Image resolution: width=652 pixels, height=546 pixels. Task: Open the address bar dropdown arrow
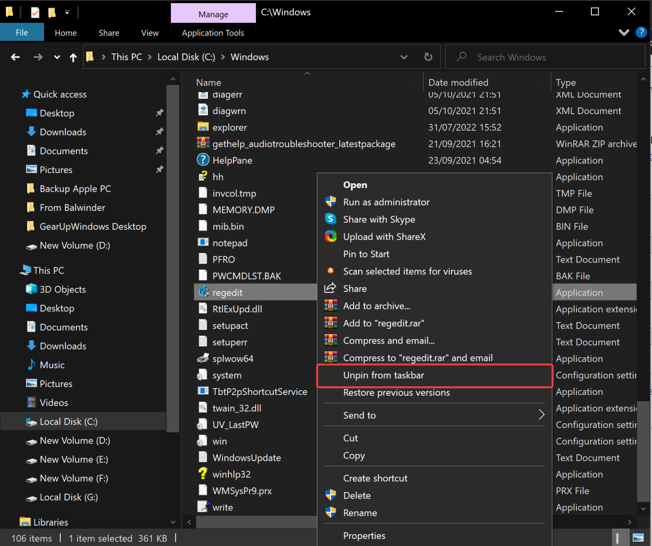coord(404,57)
